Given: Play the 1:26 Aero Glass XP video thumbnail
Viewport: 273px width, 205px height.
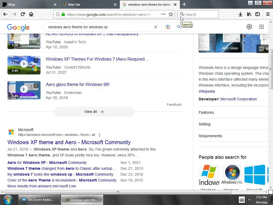Looking at the screenshot, I should click(x=24, y=41).
